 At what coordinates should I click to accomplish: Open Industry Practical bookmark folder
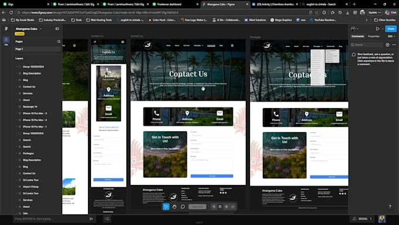coord(52,20)
